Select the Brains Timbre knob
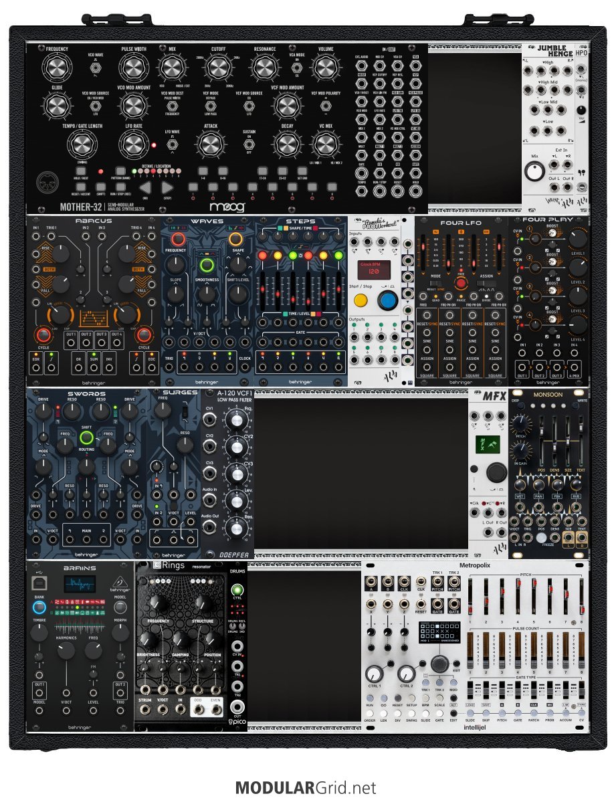Screen dimensions: 612x802 tap(39, 633)
